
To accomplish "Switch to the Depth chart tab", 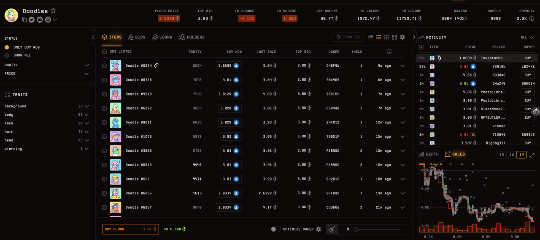I will (x=429, y=154).
